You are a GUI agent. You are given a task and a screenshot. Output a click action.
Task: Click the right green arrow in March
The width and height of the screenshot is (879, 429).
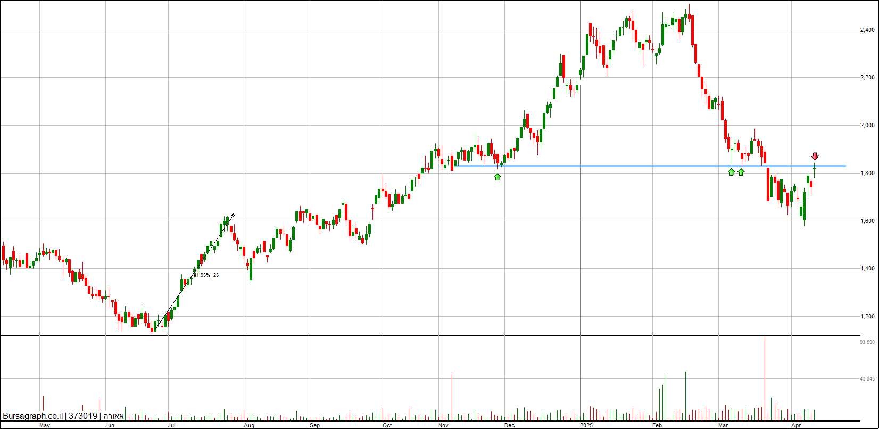coord(741,172)
